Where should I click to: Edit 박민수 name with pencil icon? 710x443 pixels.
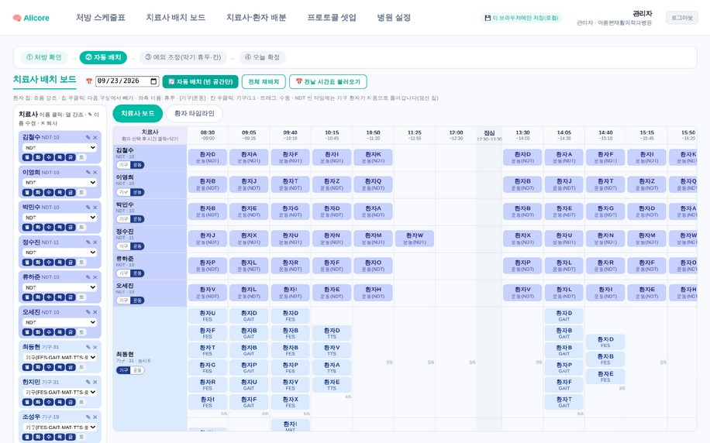pos(88,208)
